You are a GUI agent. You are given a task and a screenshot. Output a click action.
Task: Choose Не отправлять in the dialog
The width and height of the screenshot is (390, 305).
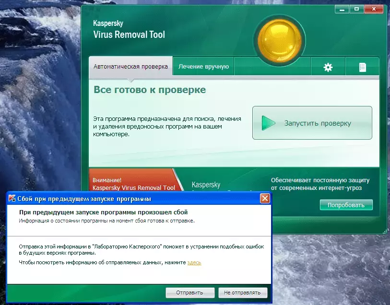243,293
